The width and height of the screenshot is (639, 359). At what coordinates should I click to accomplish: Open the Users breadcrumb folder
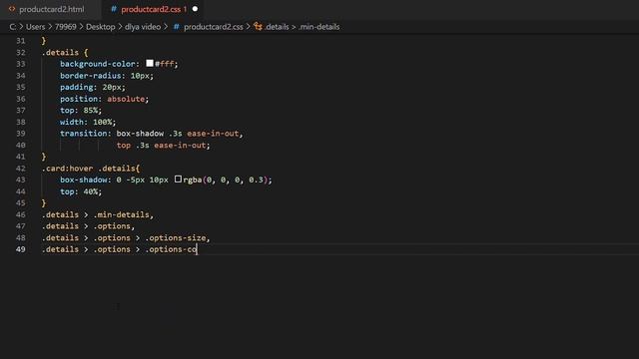tap(36, 27)
